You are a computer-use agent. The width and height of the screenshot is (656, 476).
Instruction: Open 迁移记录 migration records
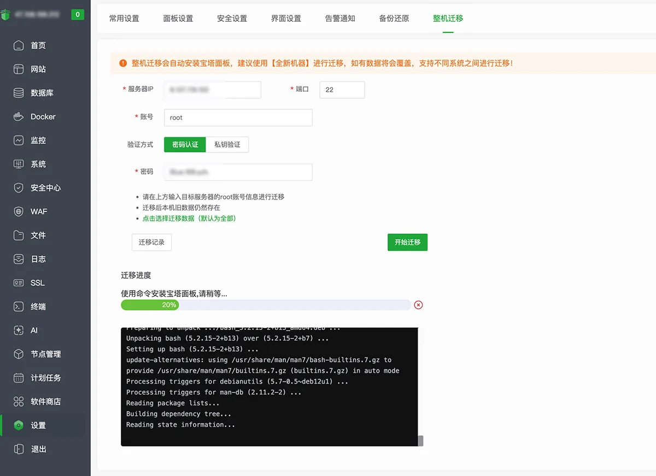point(151,242)
